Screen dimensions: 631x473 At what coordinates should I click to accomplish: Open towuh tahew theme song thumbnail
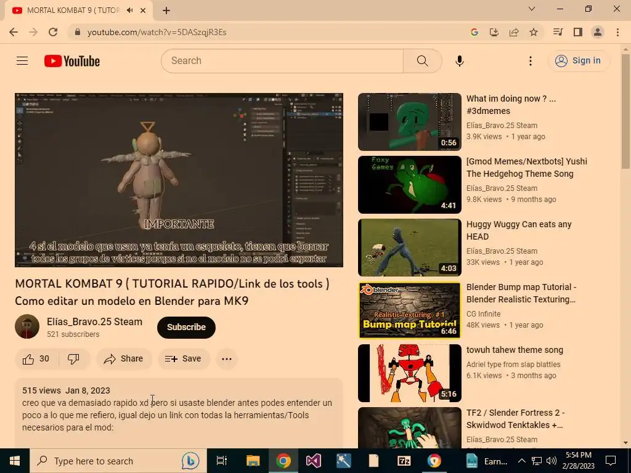[x=410, y=373]
